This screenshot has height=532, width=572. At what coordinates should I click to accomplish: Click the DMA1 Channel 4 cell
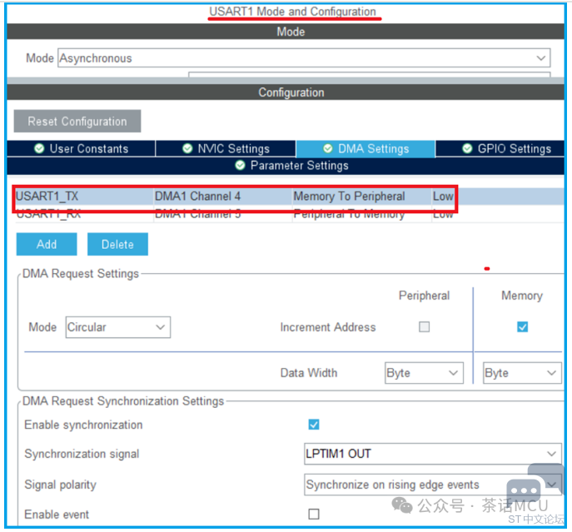coord(222,196)
